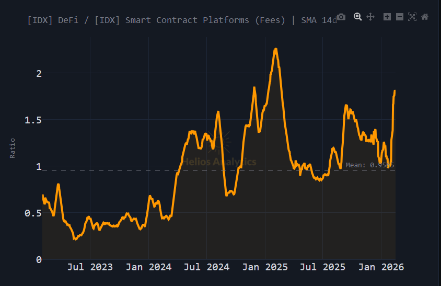
Task: Autoscale the chart axes
Action: [412, 17]
